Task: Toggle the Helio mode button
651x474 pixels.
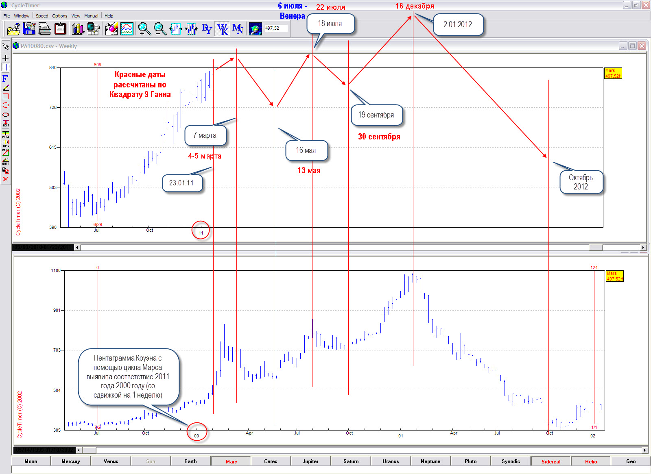Action: pyautogui.click(x=591, y=461)
